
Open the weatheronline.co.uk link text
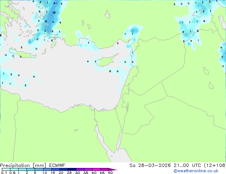tap(196, 171)
